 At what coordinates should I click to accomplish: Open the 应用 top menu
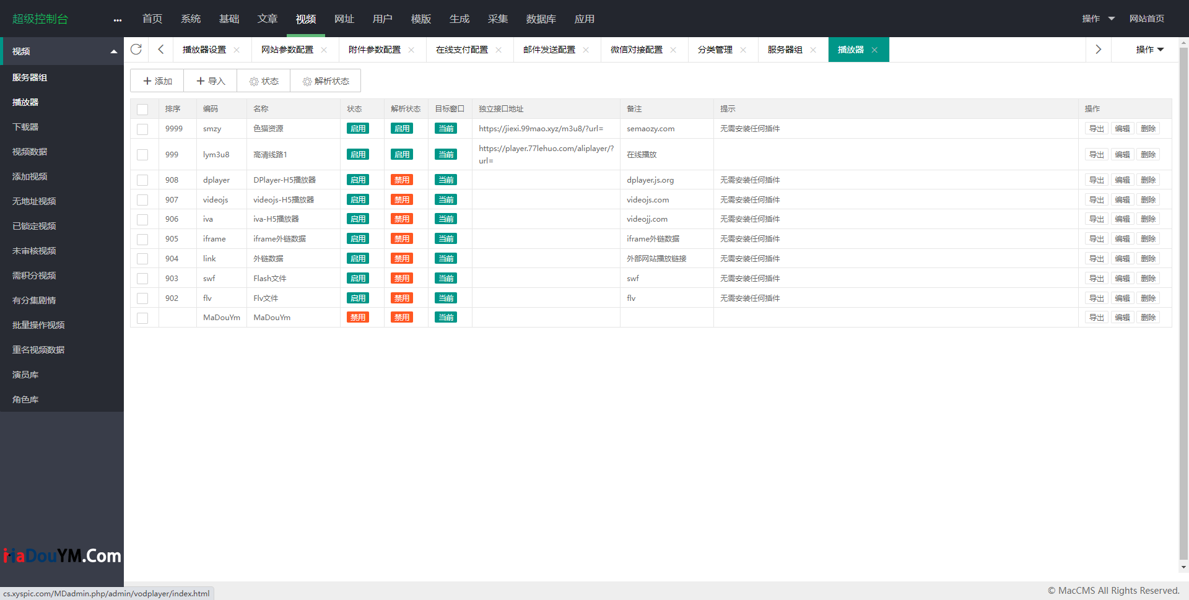[x=585, y=19]
